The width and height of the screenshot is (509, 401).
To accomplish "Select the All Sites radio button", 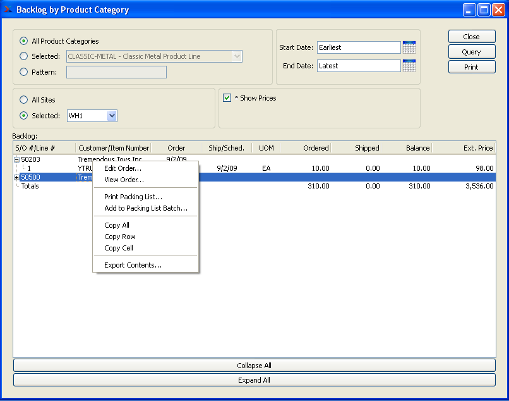I will (24, 100).
